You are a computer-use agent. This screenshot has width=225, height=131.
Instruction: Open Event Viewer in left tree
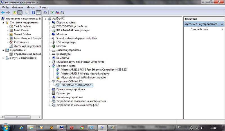(21, 30)
